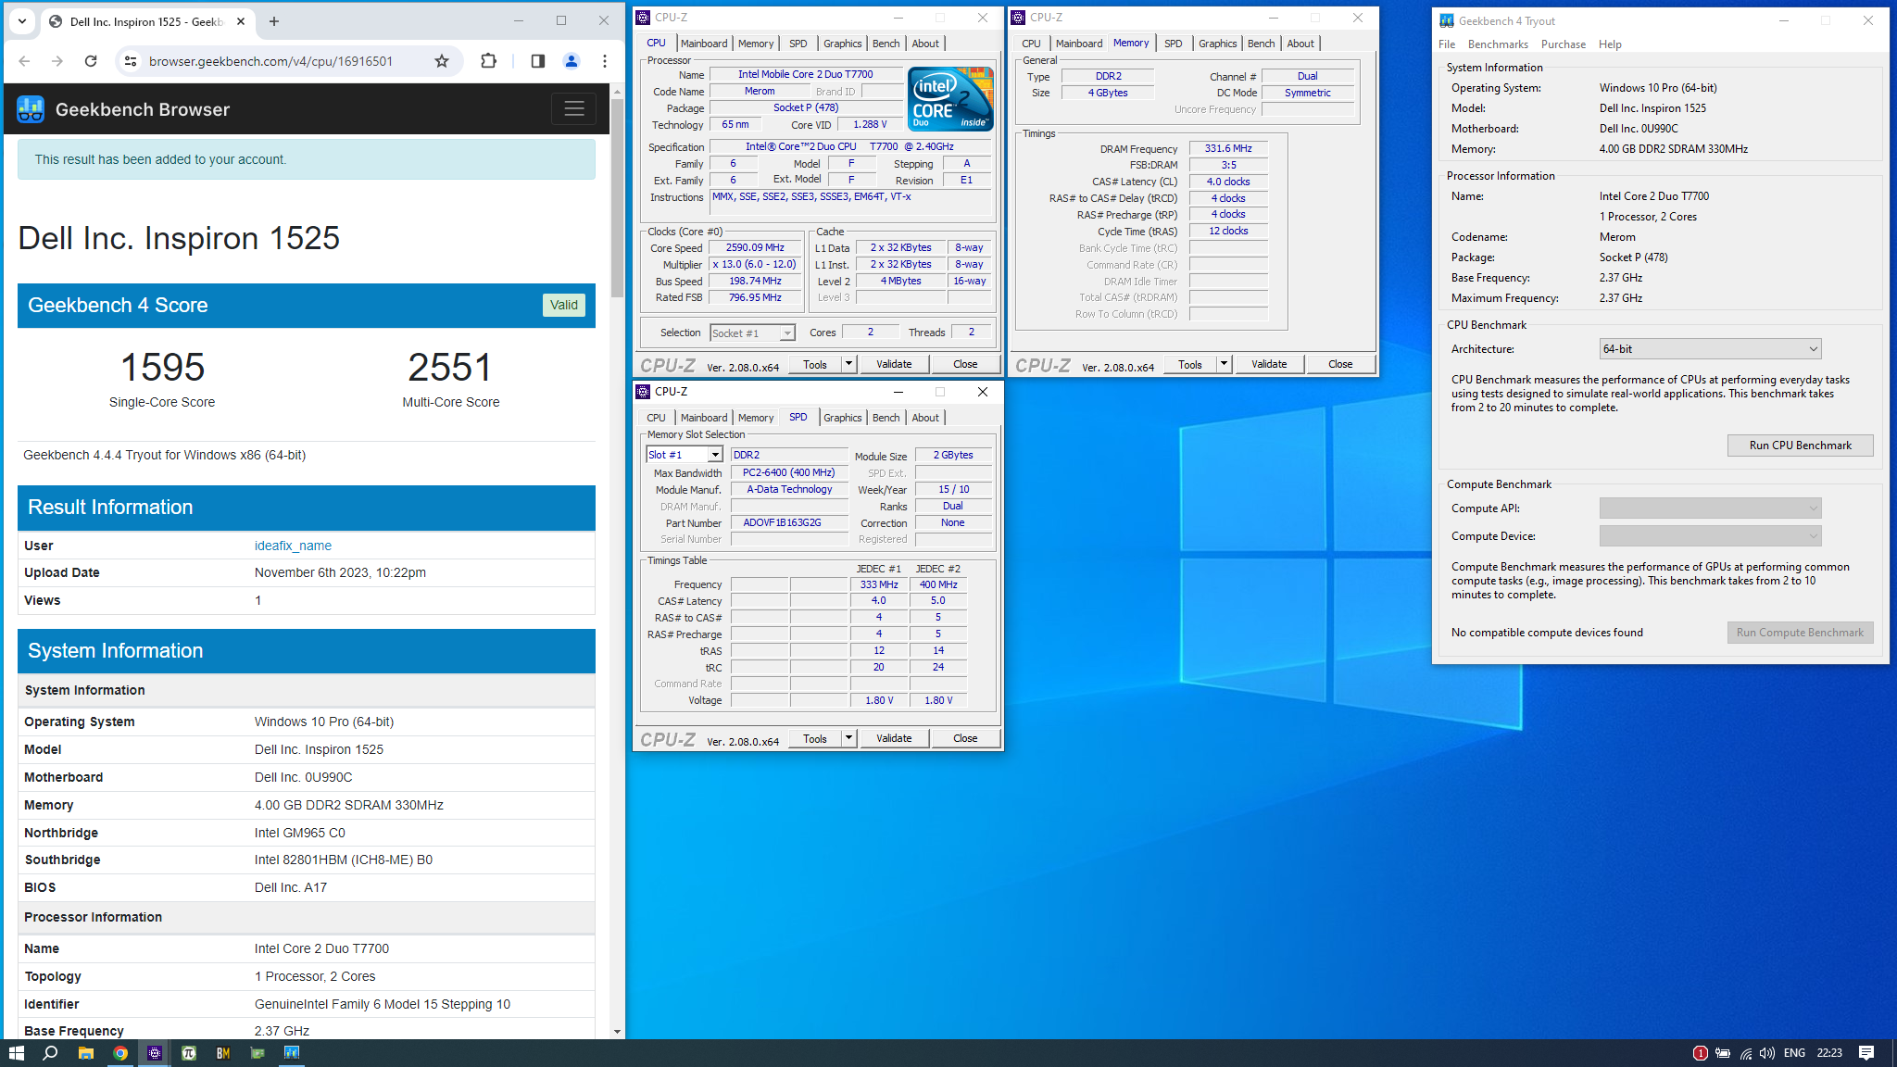Viewport: 1897px width, 1067px height.
Task: Open Tools dropdown arrow in CPU-Z Memory window
Action: coord(1224,364)
